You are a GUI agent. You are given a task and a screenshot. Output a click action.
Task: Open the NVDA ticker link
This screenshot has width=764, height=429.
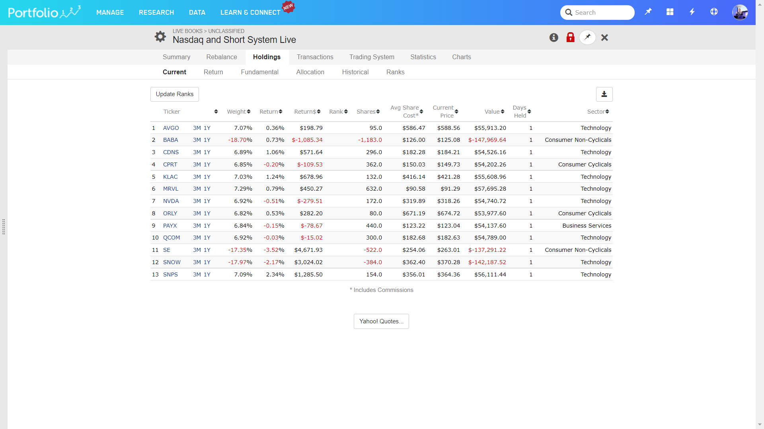(171, 201)
